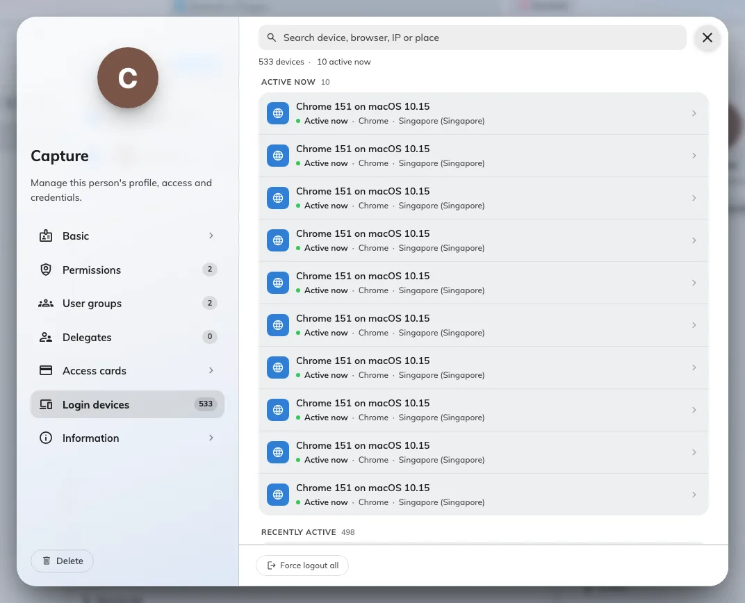
Task: Click the logout arrow icon on Force logout all
Action: 271,565
